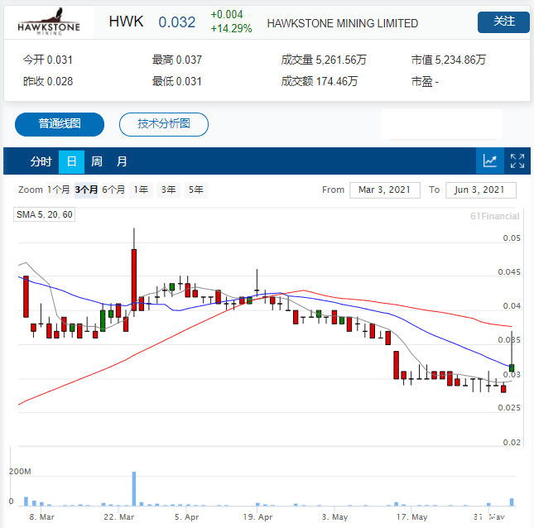Click the tall 22 Mar volume bar
This screenshot has width=534, height=528.
coord(134,488)
